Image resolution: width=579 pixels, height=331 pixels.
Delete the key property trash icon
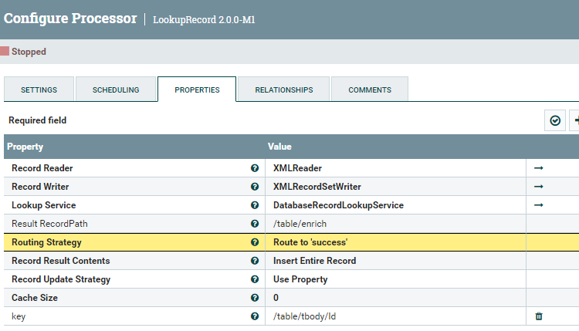point(539,316)
